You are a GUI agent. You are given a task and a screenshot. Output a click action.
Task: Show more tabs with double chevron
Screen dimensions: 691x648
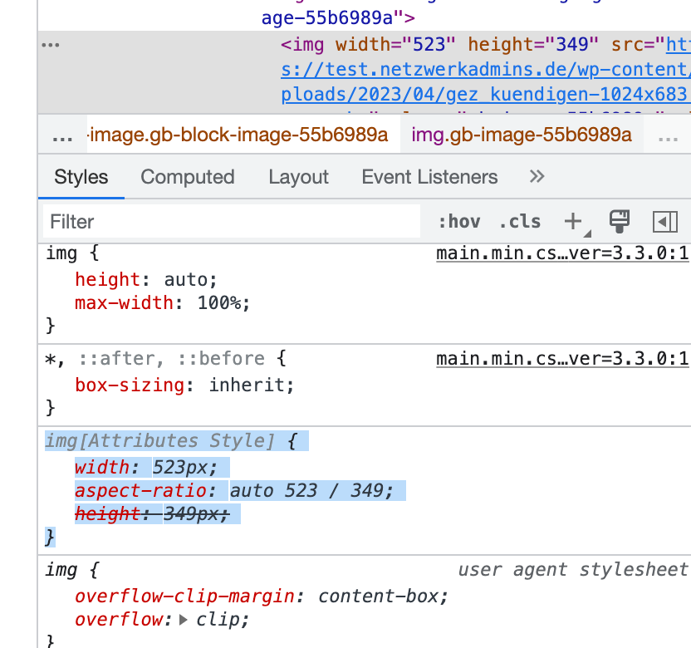point(537,177)
